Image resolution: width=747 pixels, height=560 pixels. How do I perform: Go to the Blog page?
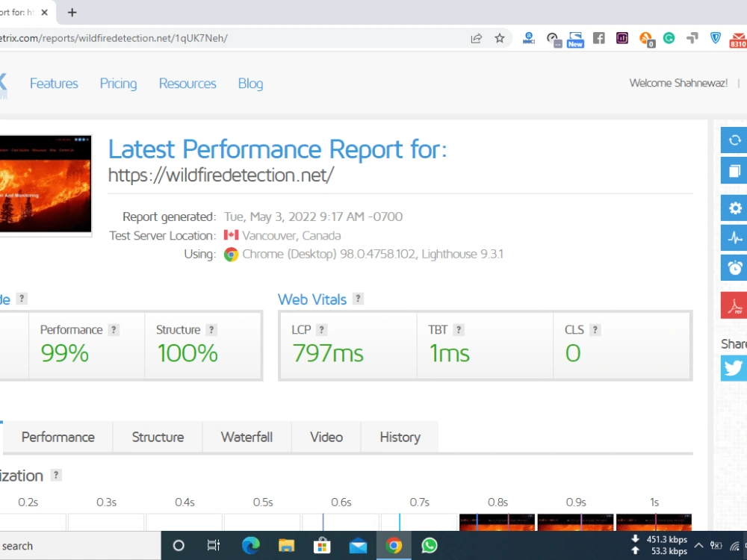[x=250, y=84]
